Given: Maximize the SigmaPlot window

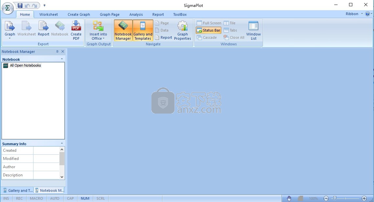Looking at the screenshot, I should 351,5.
